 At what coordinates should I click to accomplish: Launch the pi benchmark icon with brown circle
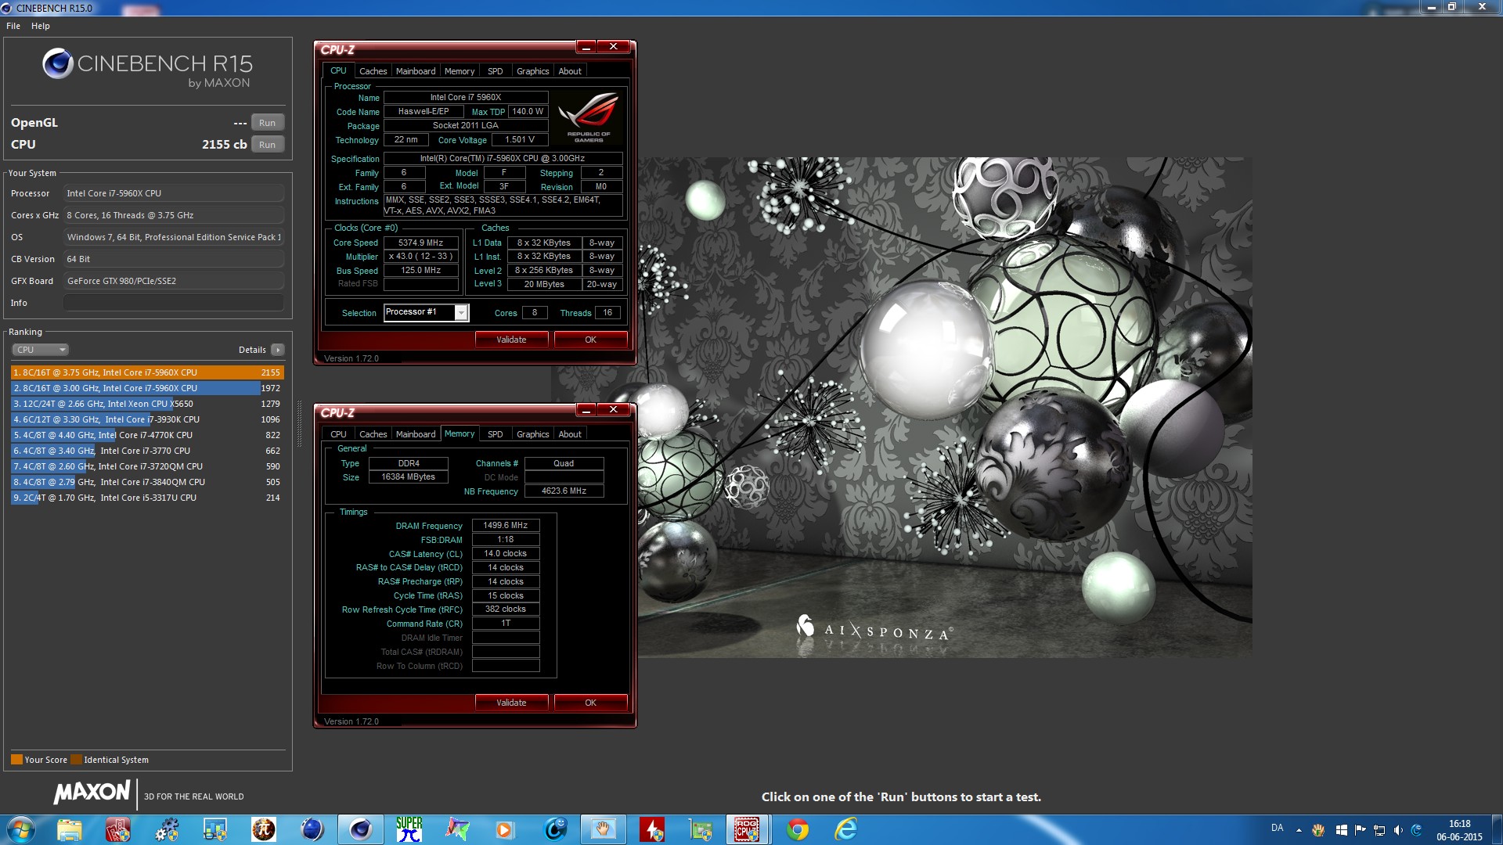click(x=264, y=829)
